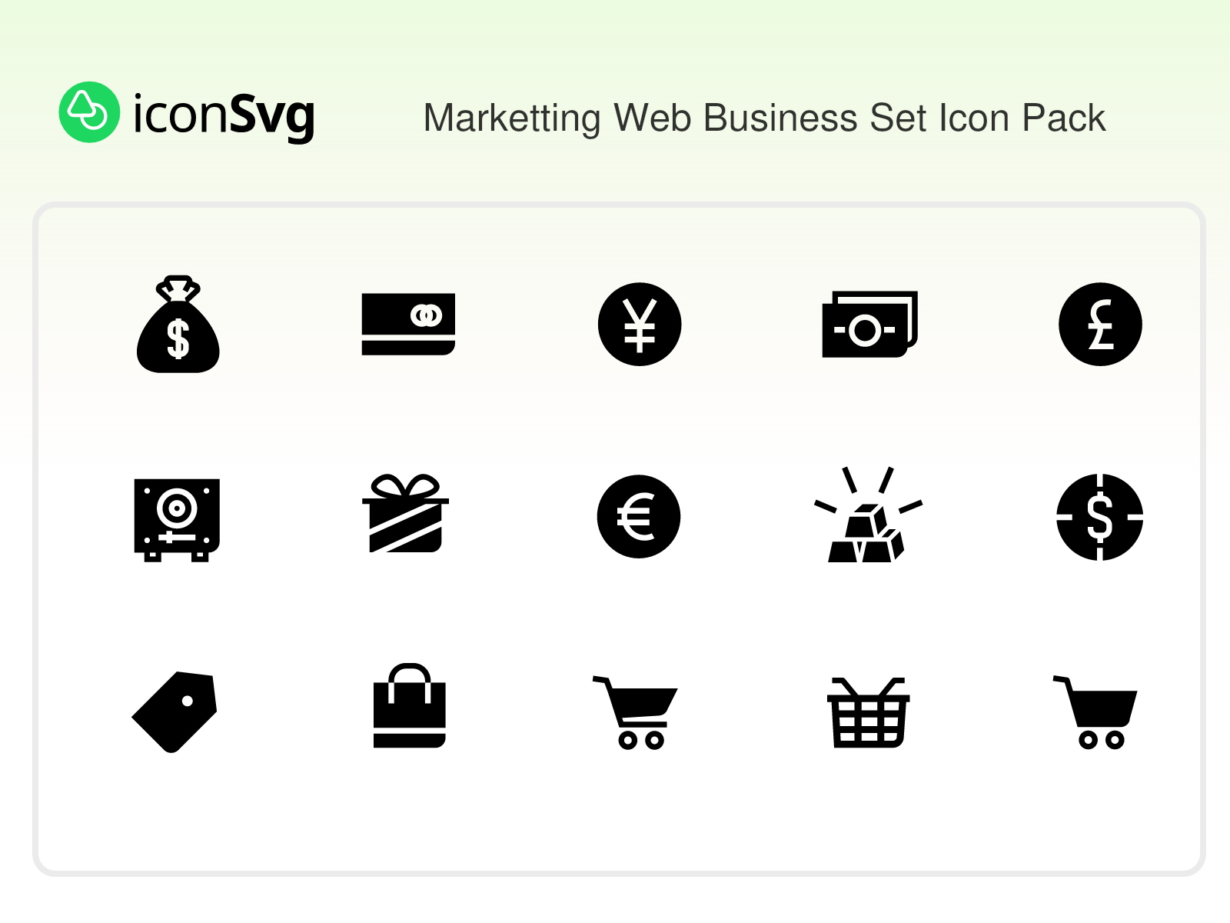The width and height of the screenshot is (1230, 923).
Task: Click the euro coin icon
Action: tap(639, 516)
